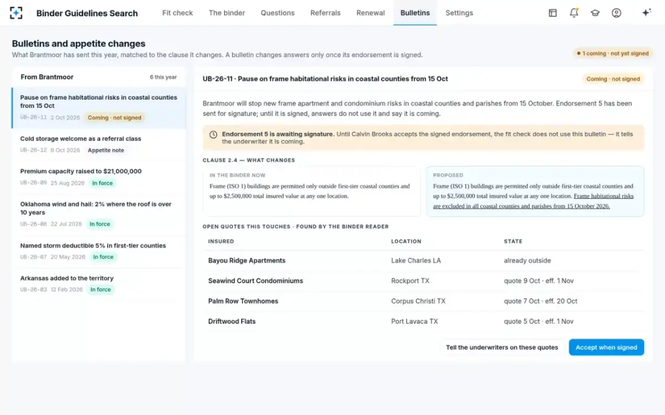Select Driftwood Flats insured

(232, 321)
